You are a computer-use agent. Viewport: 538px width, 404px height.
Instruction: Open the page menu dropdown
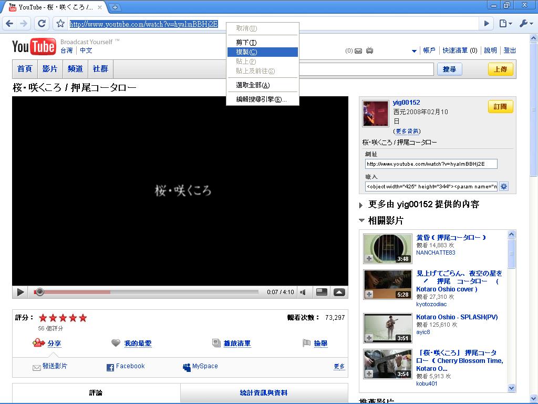505,23
